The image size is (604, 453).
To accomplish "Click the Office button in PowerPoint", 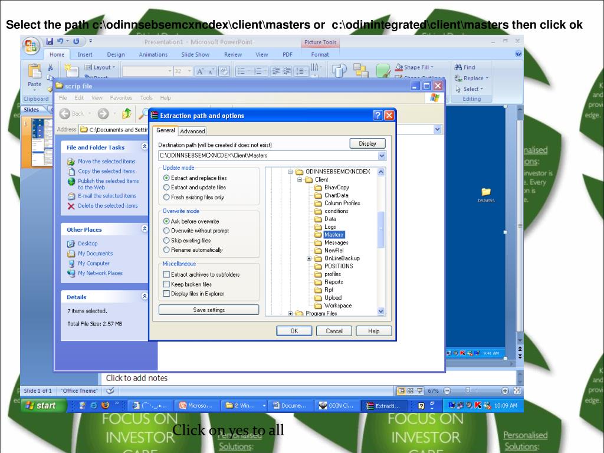I will point(31,45).
